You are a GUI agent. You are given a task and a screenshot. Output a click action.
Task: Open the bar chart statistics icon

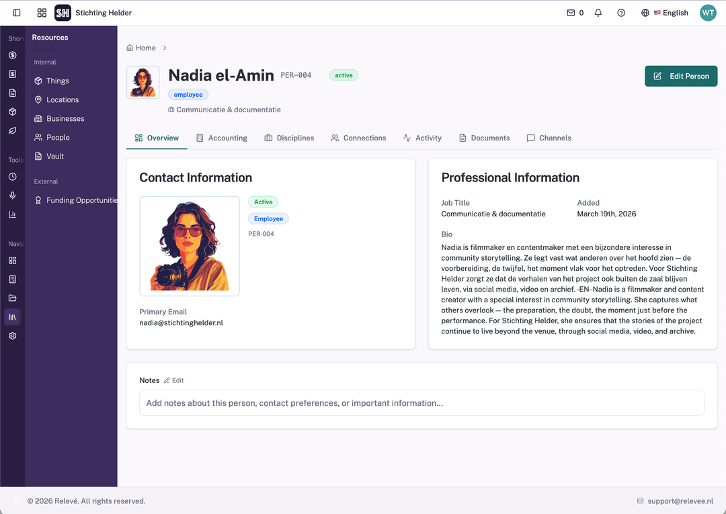coord(12,214)
